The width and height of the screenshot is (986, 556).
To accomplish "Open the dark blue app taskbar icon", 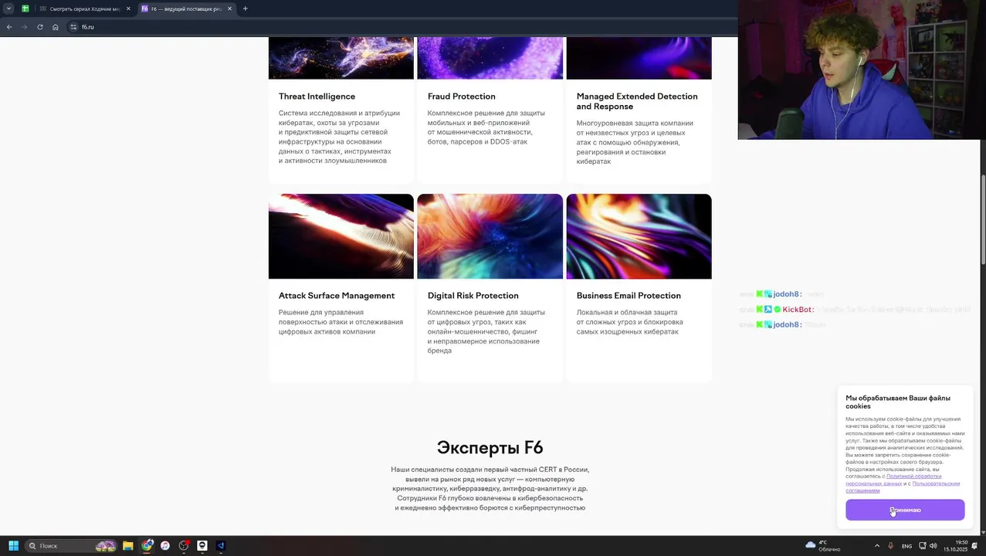I will 221,546.
